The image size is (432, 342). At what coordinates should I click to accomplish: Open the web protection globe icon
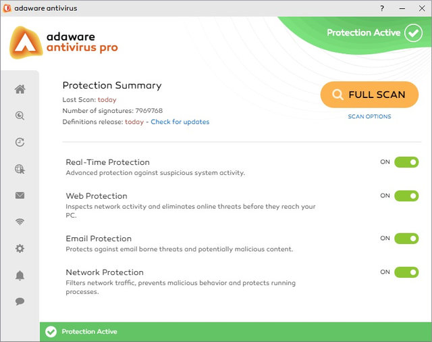tap(20, 169)
